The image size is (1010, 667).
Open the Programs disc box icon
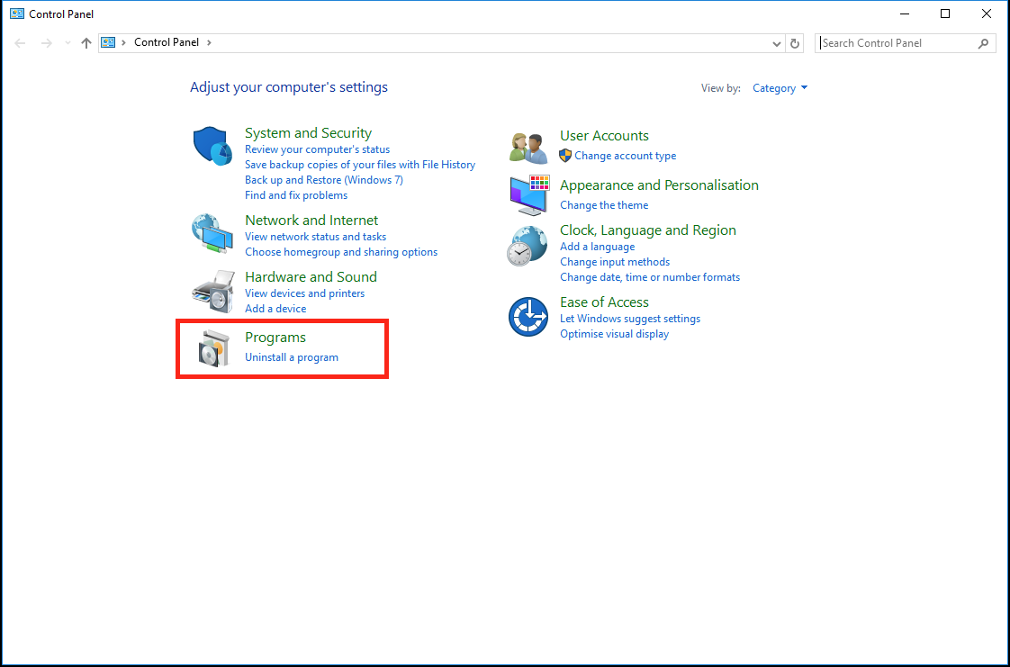tap(213, 348)
